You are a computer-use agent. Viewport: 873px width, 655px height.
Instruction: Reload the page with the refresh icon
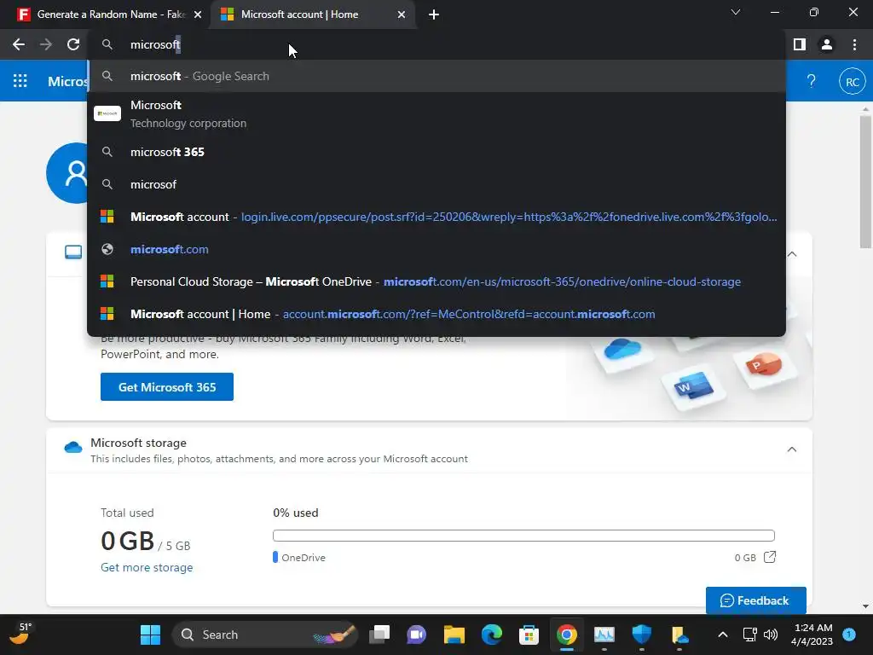tap(73, 44)
